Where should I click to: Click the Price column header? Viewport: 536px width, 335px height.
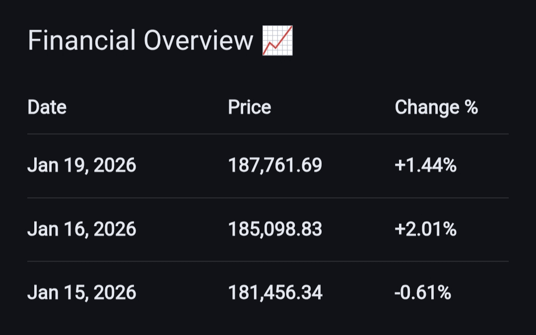pos(249,108)
